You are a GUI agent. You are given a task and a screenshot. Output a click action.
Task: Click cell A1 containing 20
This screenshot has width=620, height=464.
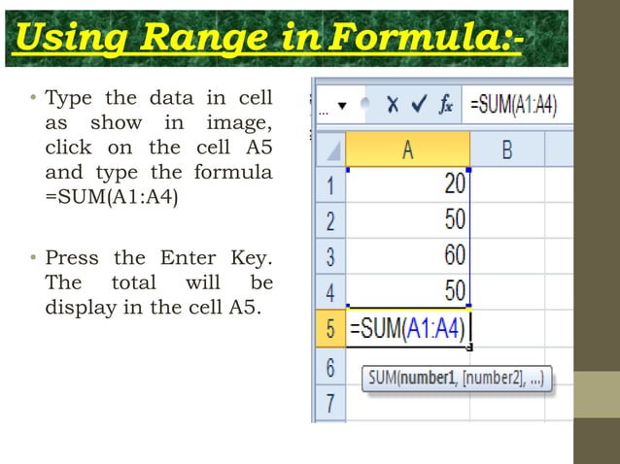click(x=408, y=184)
